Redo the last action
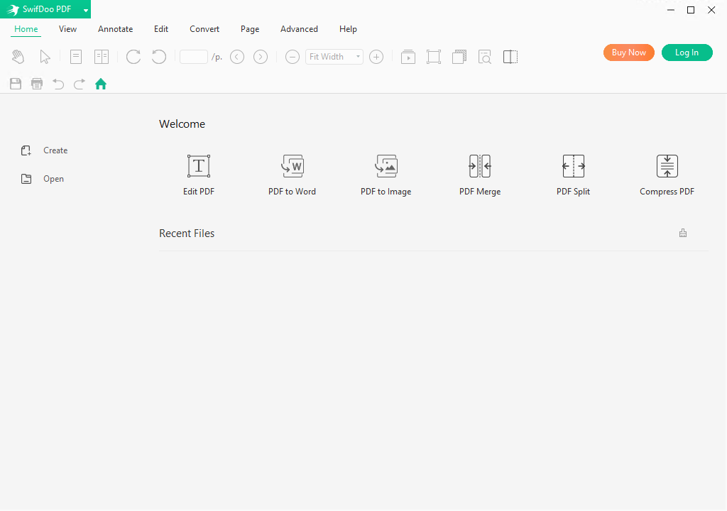The height and width of the screenshot is (511, 727). click(80, 84)
